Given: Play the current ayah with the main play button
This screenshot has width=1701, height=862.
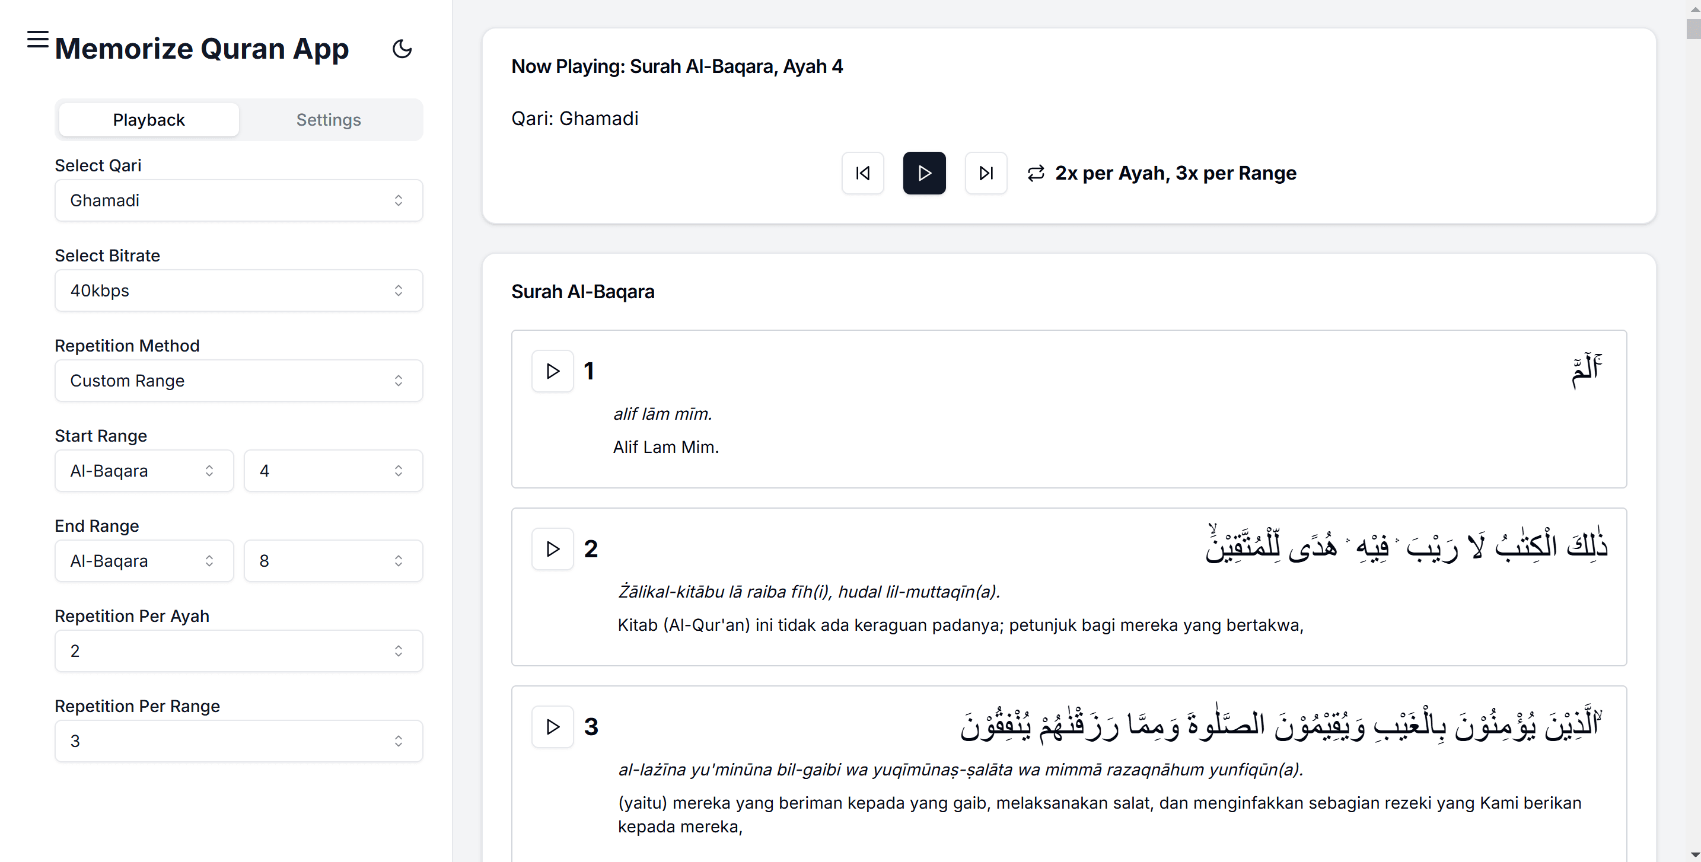Looking at the screenshot, I should tap(924, 173).
